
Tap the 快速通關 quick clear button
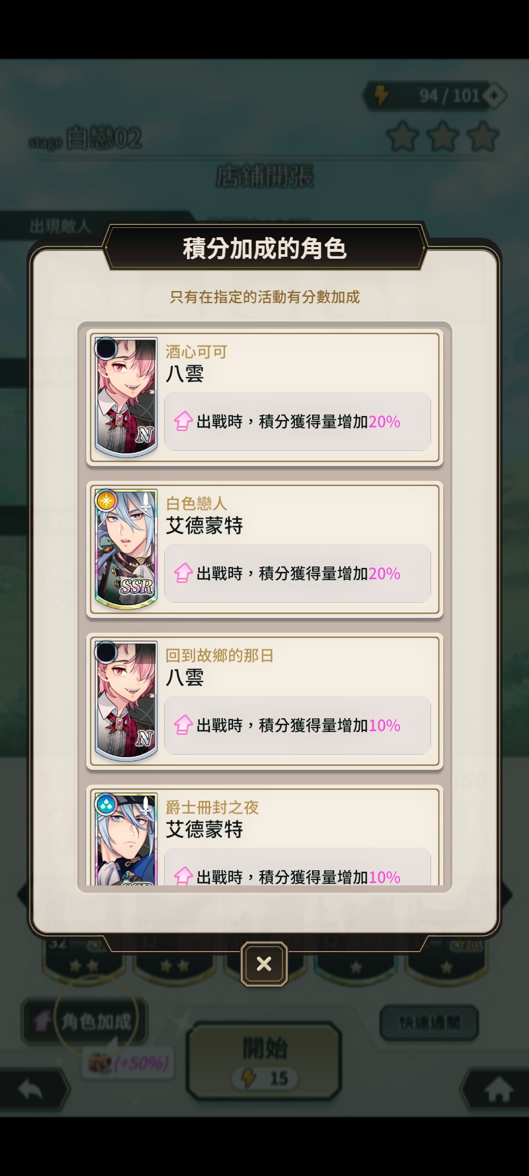point(429,1023)
